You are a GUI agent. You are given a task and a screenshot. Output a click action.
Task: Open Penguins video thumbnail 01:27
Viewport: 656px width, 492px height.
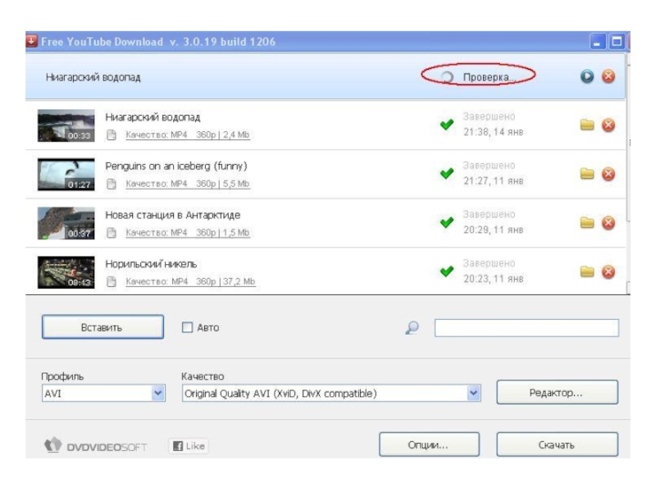click(66, 175)
